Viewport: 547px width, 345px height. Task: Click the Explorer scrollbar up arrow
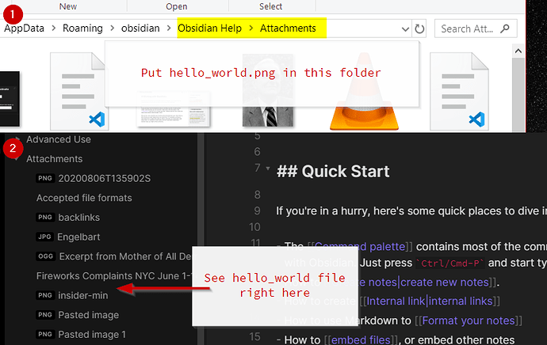click(x=518, y=51)
